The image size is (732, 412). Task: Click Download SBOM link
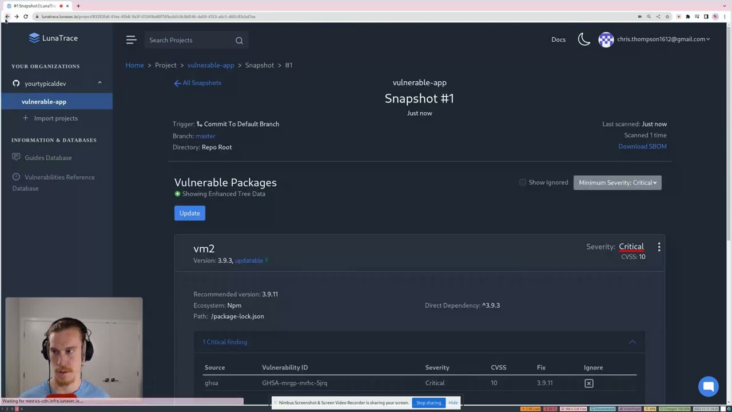(642, 146)
